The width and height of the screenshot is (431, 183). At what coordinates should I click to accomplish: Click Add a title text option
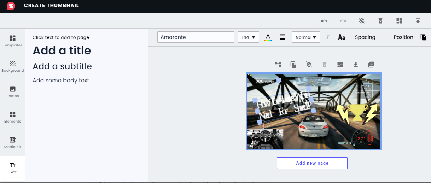(62, 51)
